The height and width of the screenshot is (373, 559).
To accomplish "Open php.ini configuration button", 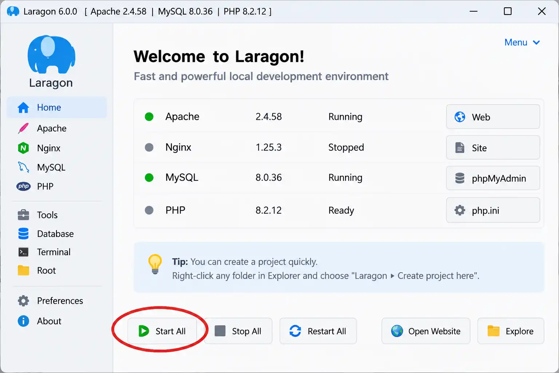I will (493, 210).
